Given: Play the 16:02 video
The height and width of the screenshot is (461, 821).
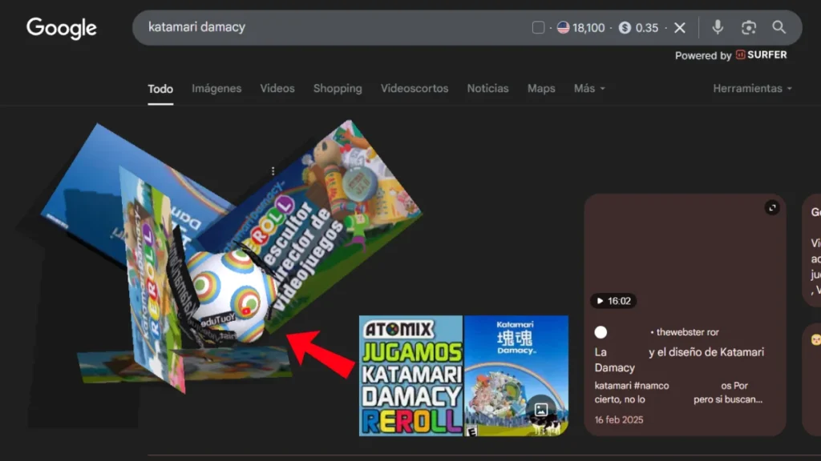Looking at the screenshot, I should [x=613, y=301].
